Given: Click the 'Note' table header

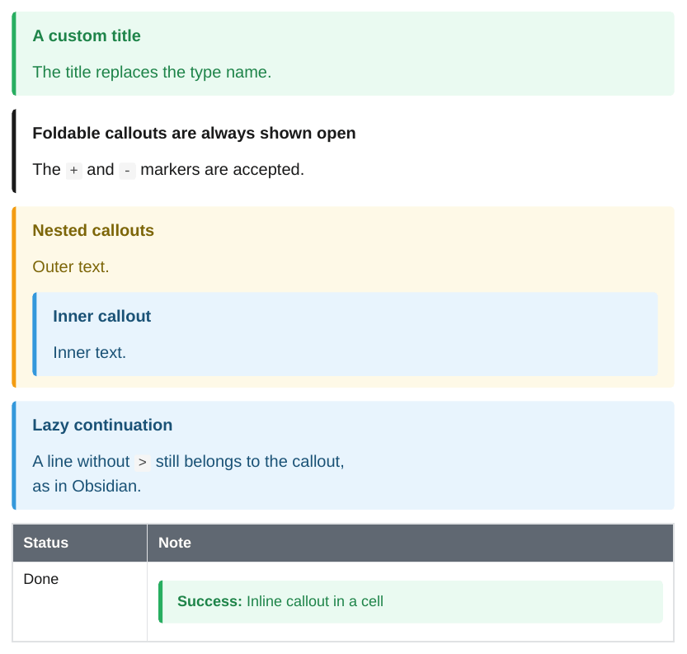Looking at the screenshot, I should click(x=410, y=543).
